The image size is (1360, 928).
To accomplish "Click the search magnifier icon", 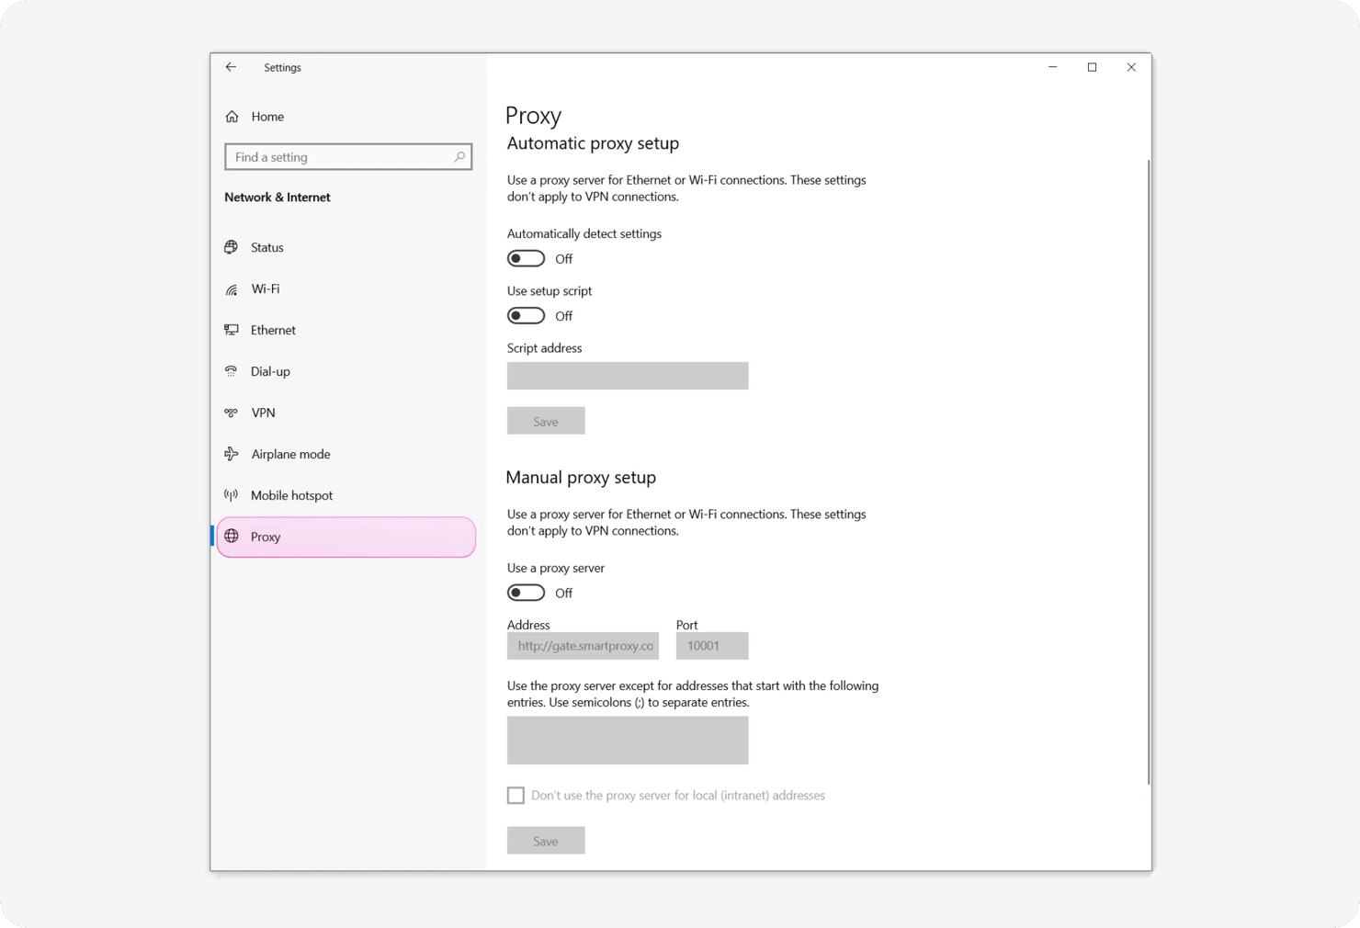I will click(x=459, y=157).
